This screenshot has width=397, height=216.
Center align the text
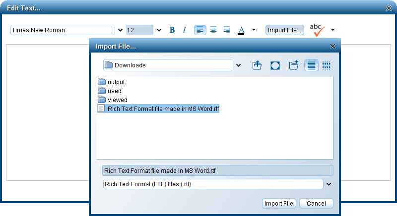213,30
